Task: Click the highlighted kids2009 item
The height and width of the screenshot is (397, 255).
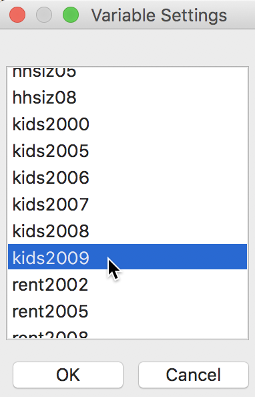Action: point(127,257)
